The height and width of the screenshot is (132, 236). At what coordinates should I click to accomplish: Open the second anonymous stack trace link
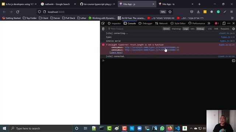152,50
